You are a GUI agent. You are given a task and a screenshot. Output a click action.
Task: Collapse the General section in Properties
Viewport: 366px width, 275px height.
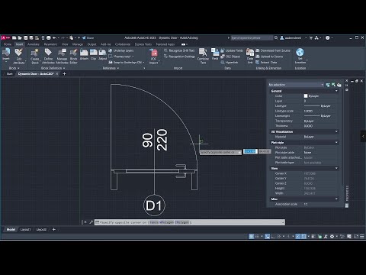[336, 91]
